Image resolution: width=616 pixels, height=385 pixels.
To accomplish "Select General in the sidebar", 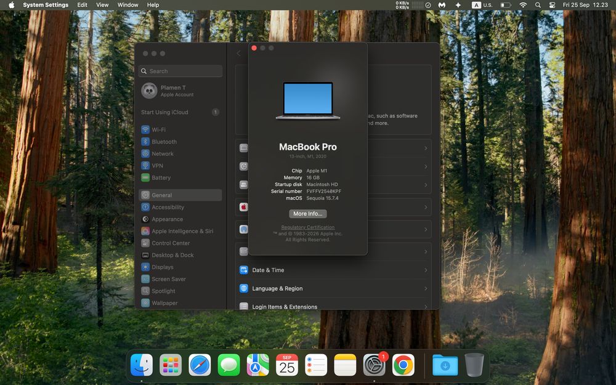I will pos(180,195).
